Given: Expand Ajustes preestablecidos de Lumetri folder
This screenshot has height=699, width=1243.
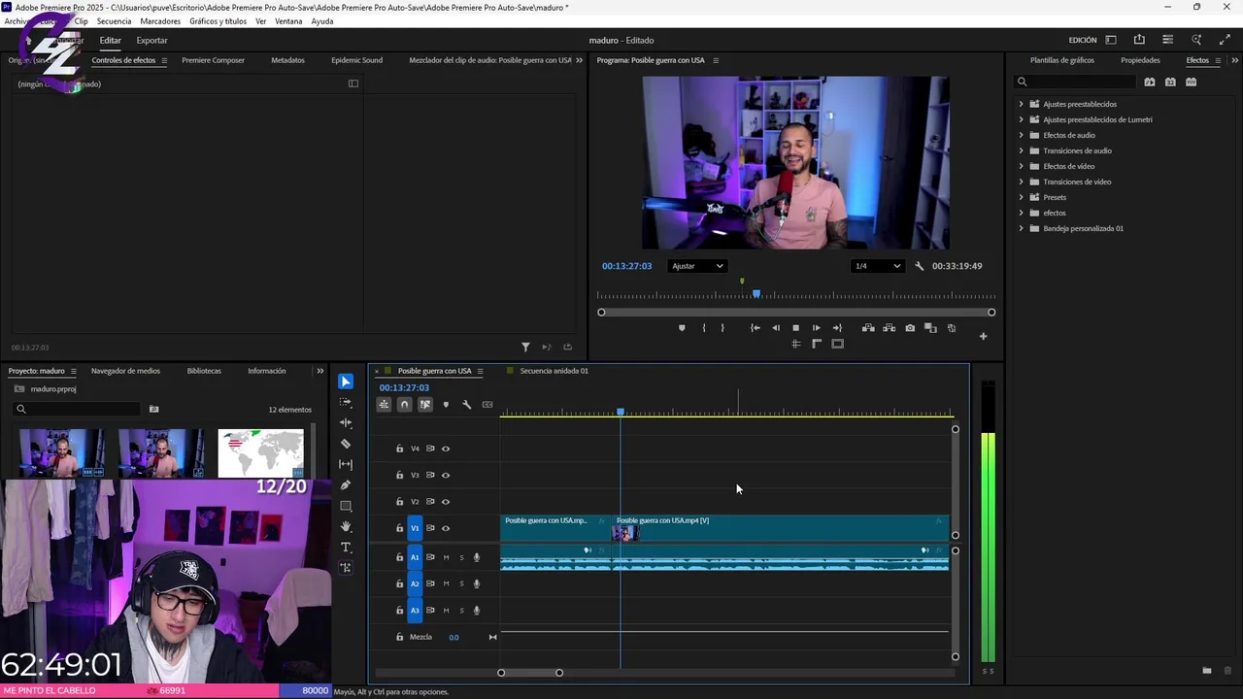Looking at the screenshot, I should (1021, 119).
